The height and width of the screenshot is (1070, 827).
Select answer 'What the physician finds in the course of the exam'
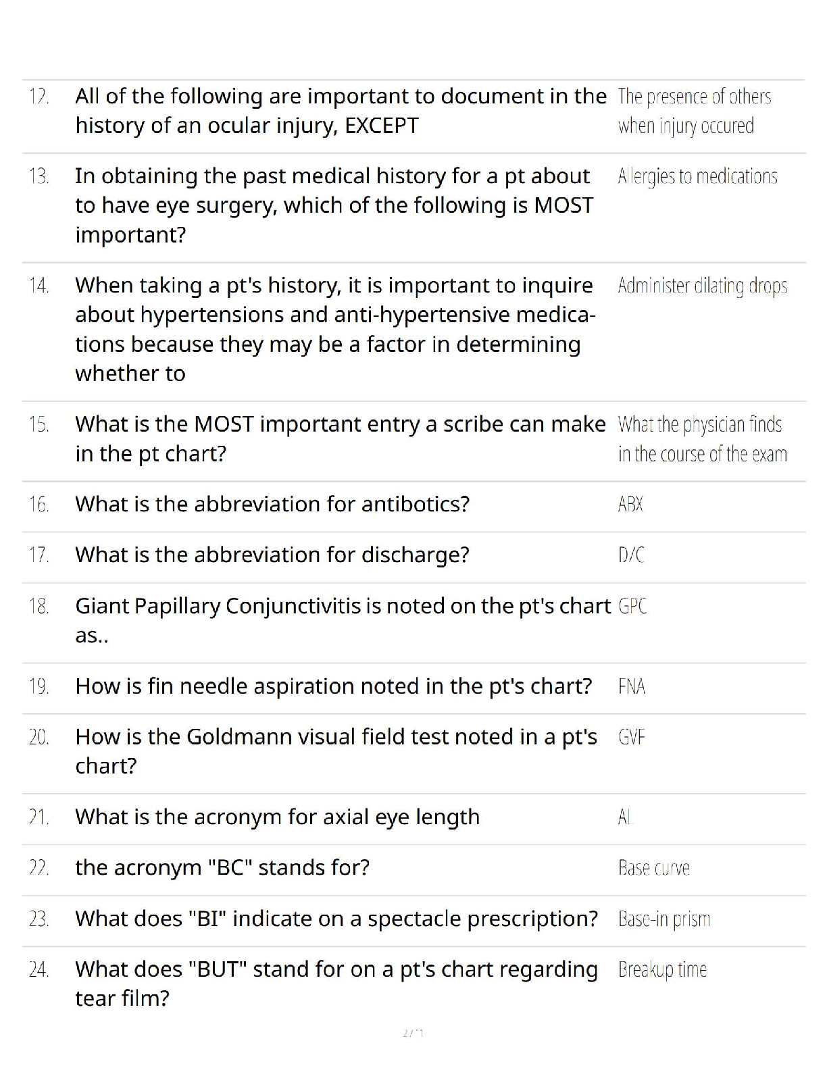pos(702,439)
